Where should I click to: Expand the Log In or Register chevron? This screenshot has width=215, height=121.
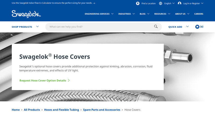(x=202, y=3)
